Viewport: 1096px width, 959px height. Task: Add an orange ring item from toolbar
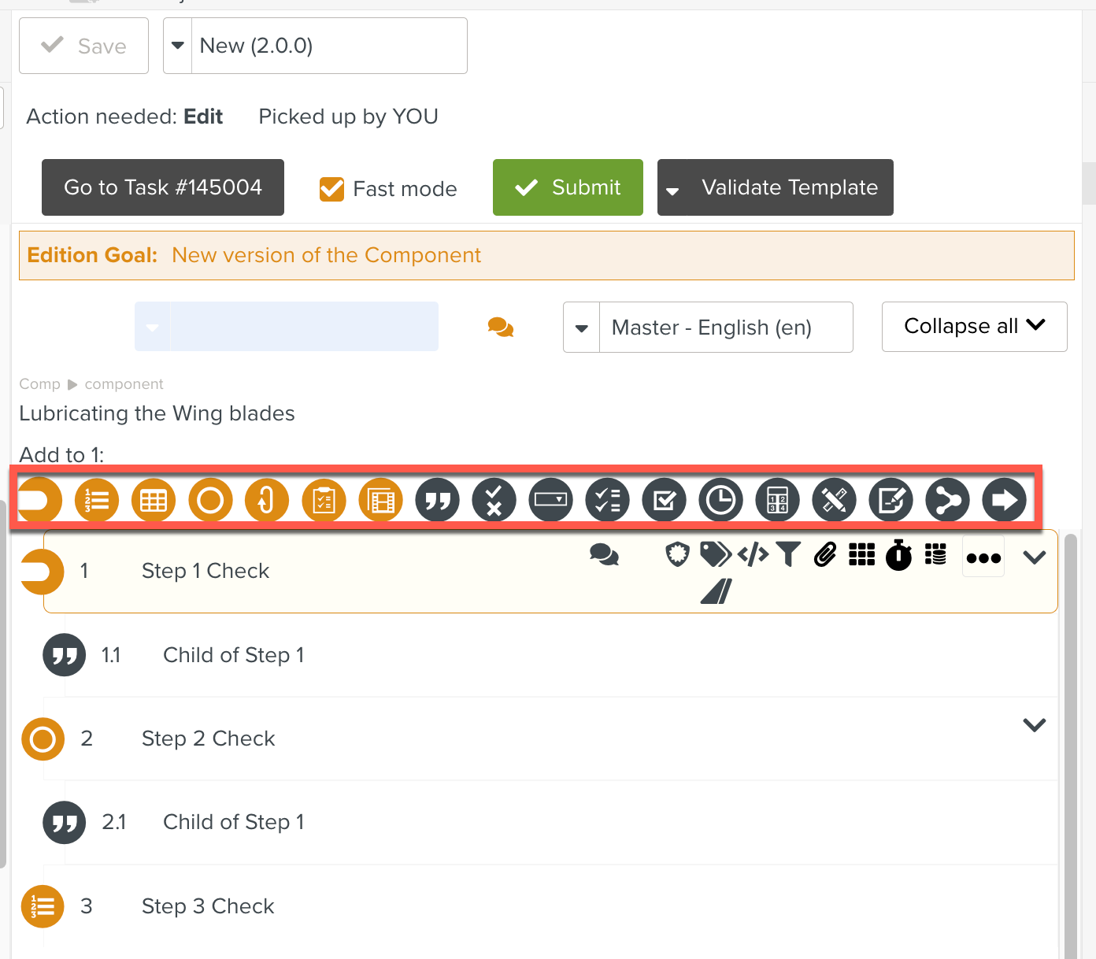pos(210,500)
